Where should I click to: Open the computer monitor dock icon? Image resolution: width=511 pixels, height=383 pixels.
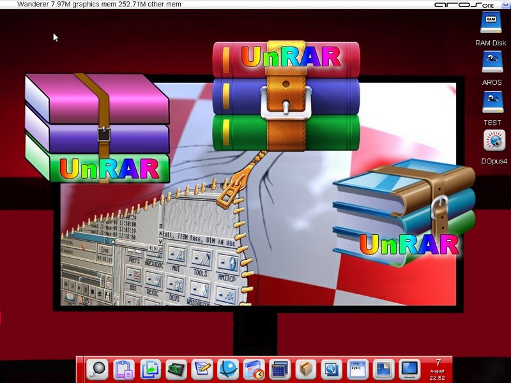[x=409, y=369]
